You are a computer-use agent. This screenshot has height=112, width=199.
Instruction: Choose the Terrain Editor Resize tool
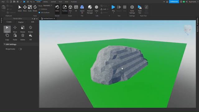click(x=23, y=29)
